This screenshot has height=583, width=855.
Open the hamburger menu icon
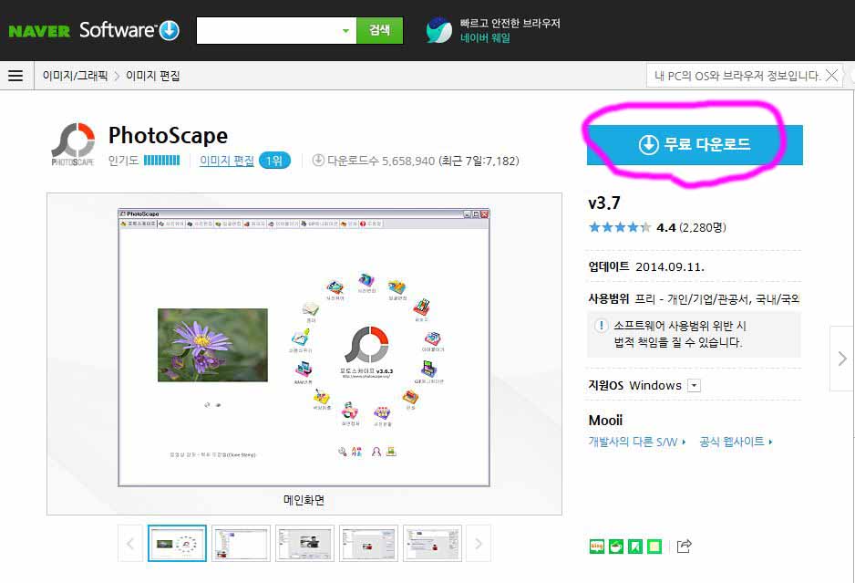[15, 76]
